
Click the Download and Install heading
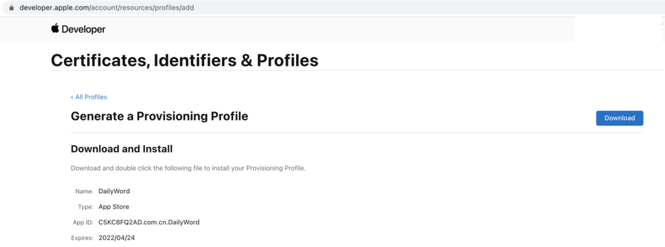[x=121, y=149]
